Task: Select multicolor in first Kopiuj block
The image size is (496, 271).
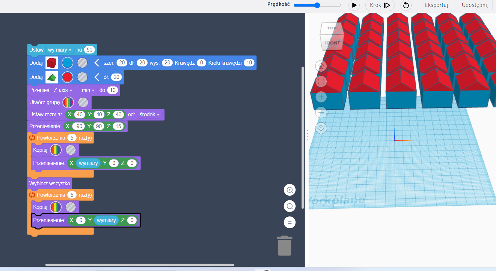Action: click(x=56, y=150)
